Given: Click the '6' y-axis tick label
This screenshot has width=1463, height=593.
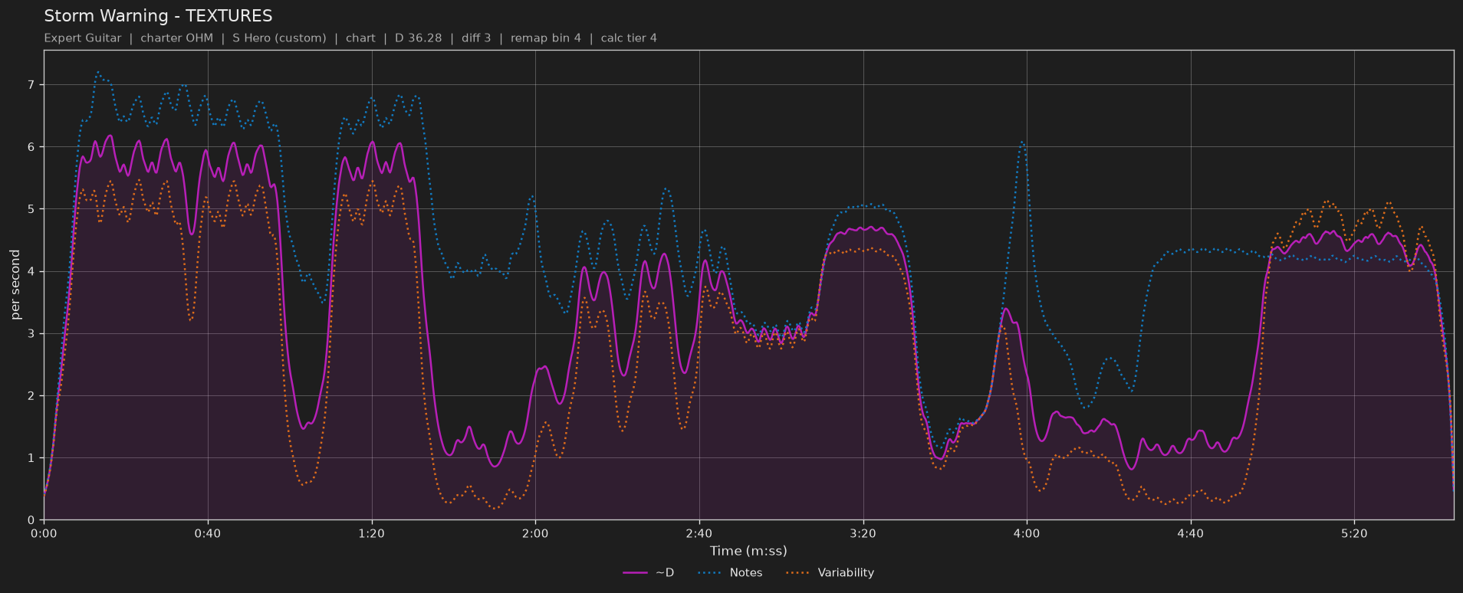Looking at the screenshot, I should coord(31,147).
